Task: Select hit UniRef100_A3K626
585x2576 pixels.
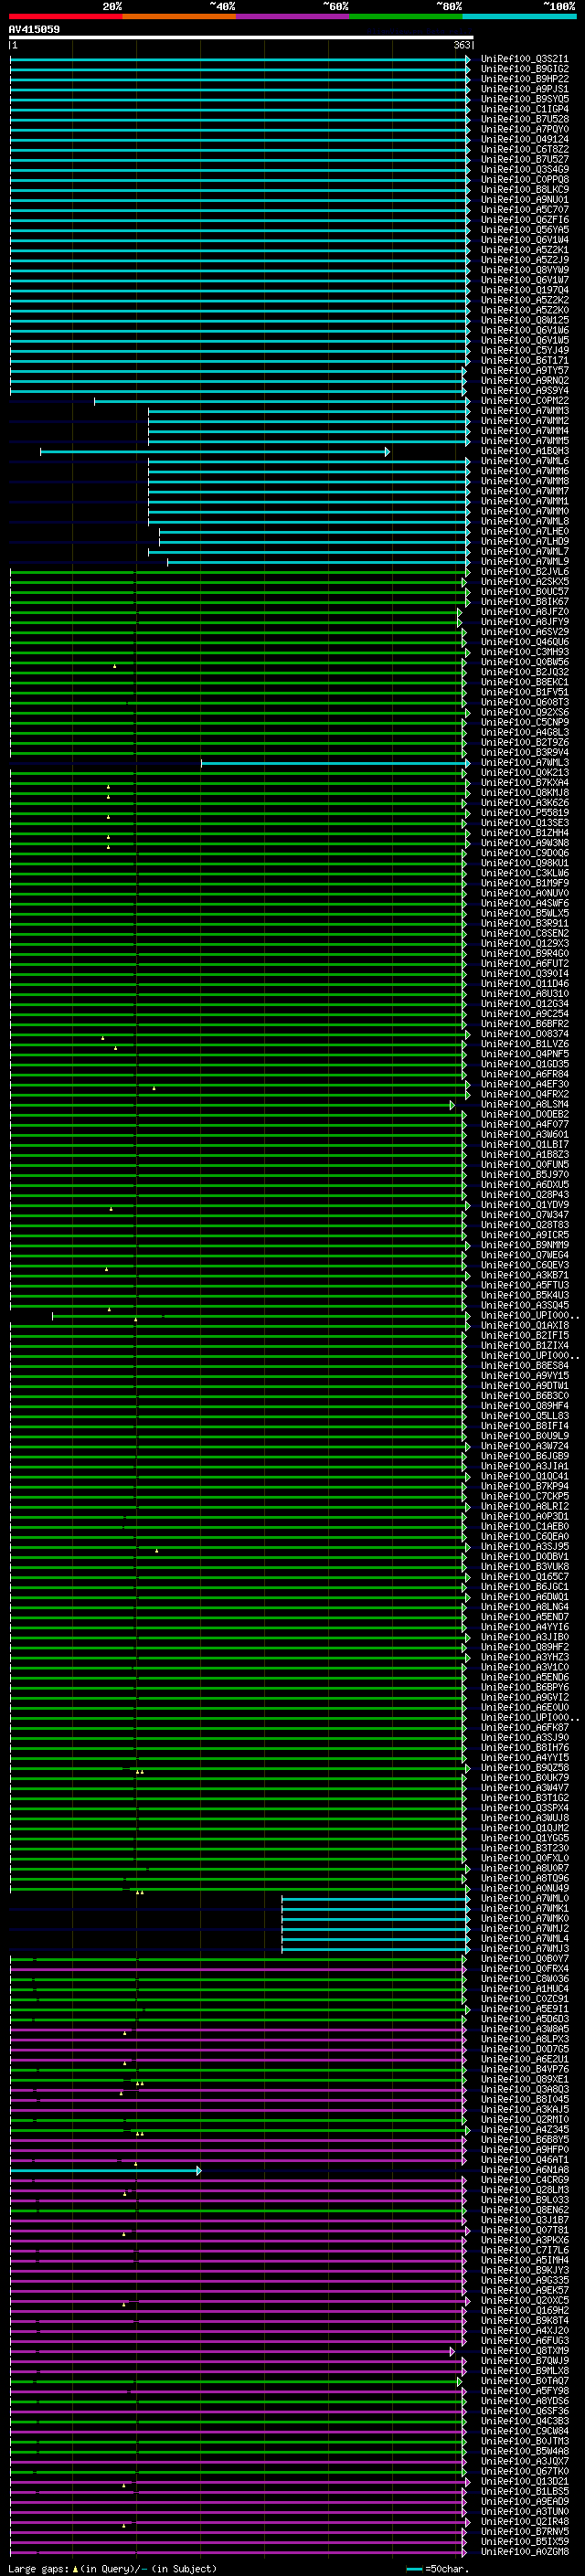Action: 525,803
